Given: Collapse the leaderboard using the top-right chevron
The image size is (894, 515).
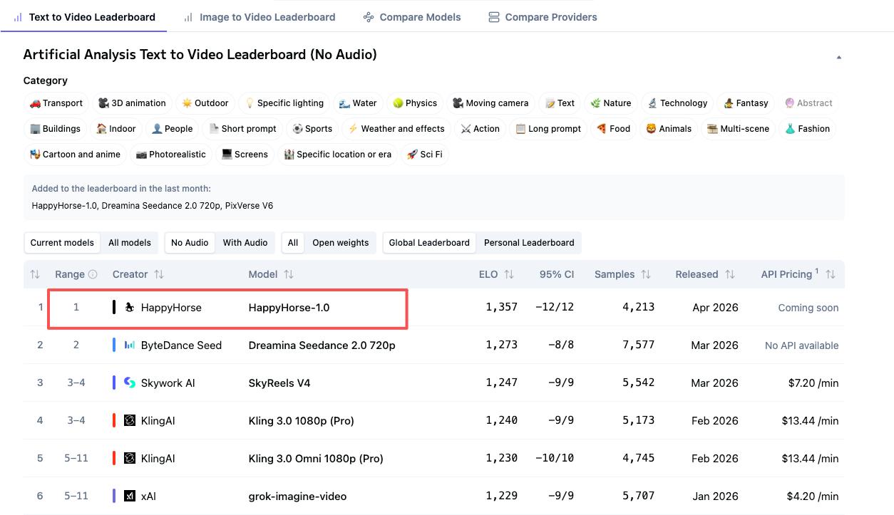Looking at the screenshot, I should (839, 57).
